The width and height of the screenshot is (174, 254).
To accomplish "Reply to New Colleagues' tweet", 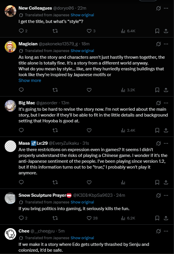I will pyautogui.click(x=21, y=31).
